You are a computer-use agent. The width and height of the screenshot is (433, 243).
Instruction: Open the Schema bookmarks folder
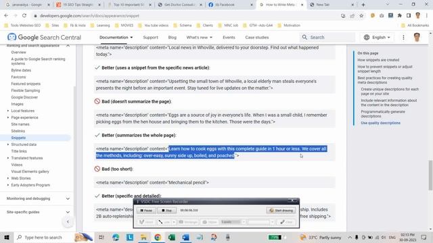pyautogui.click(x=182, y=26)
